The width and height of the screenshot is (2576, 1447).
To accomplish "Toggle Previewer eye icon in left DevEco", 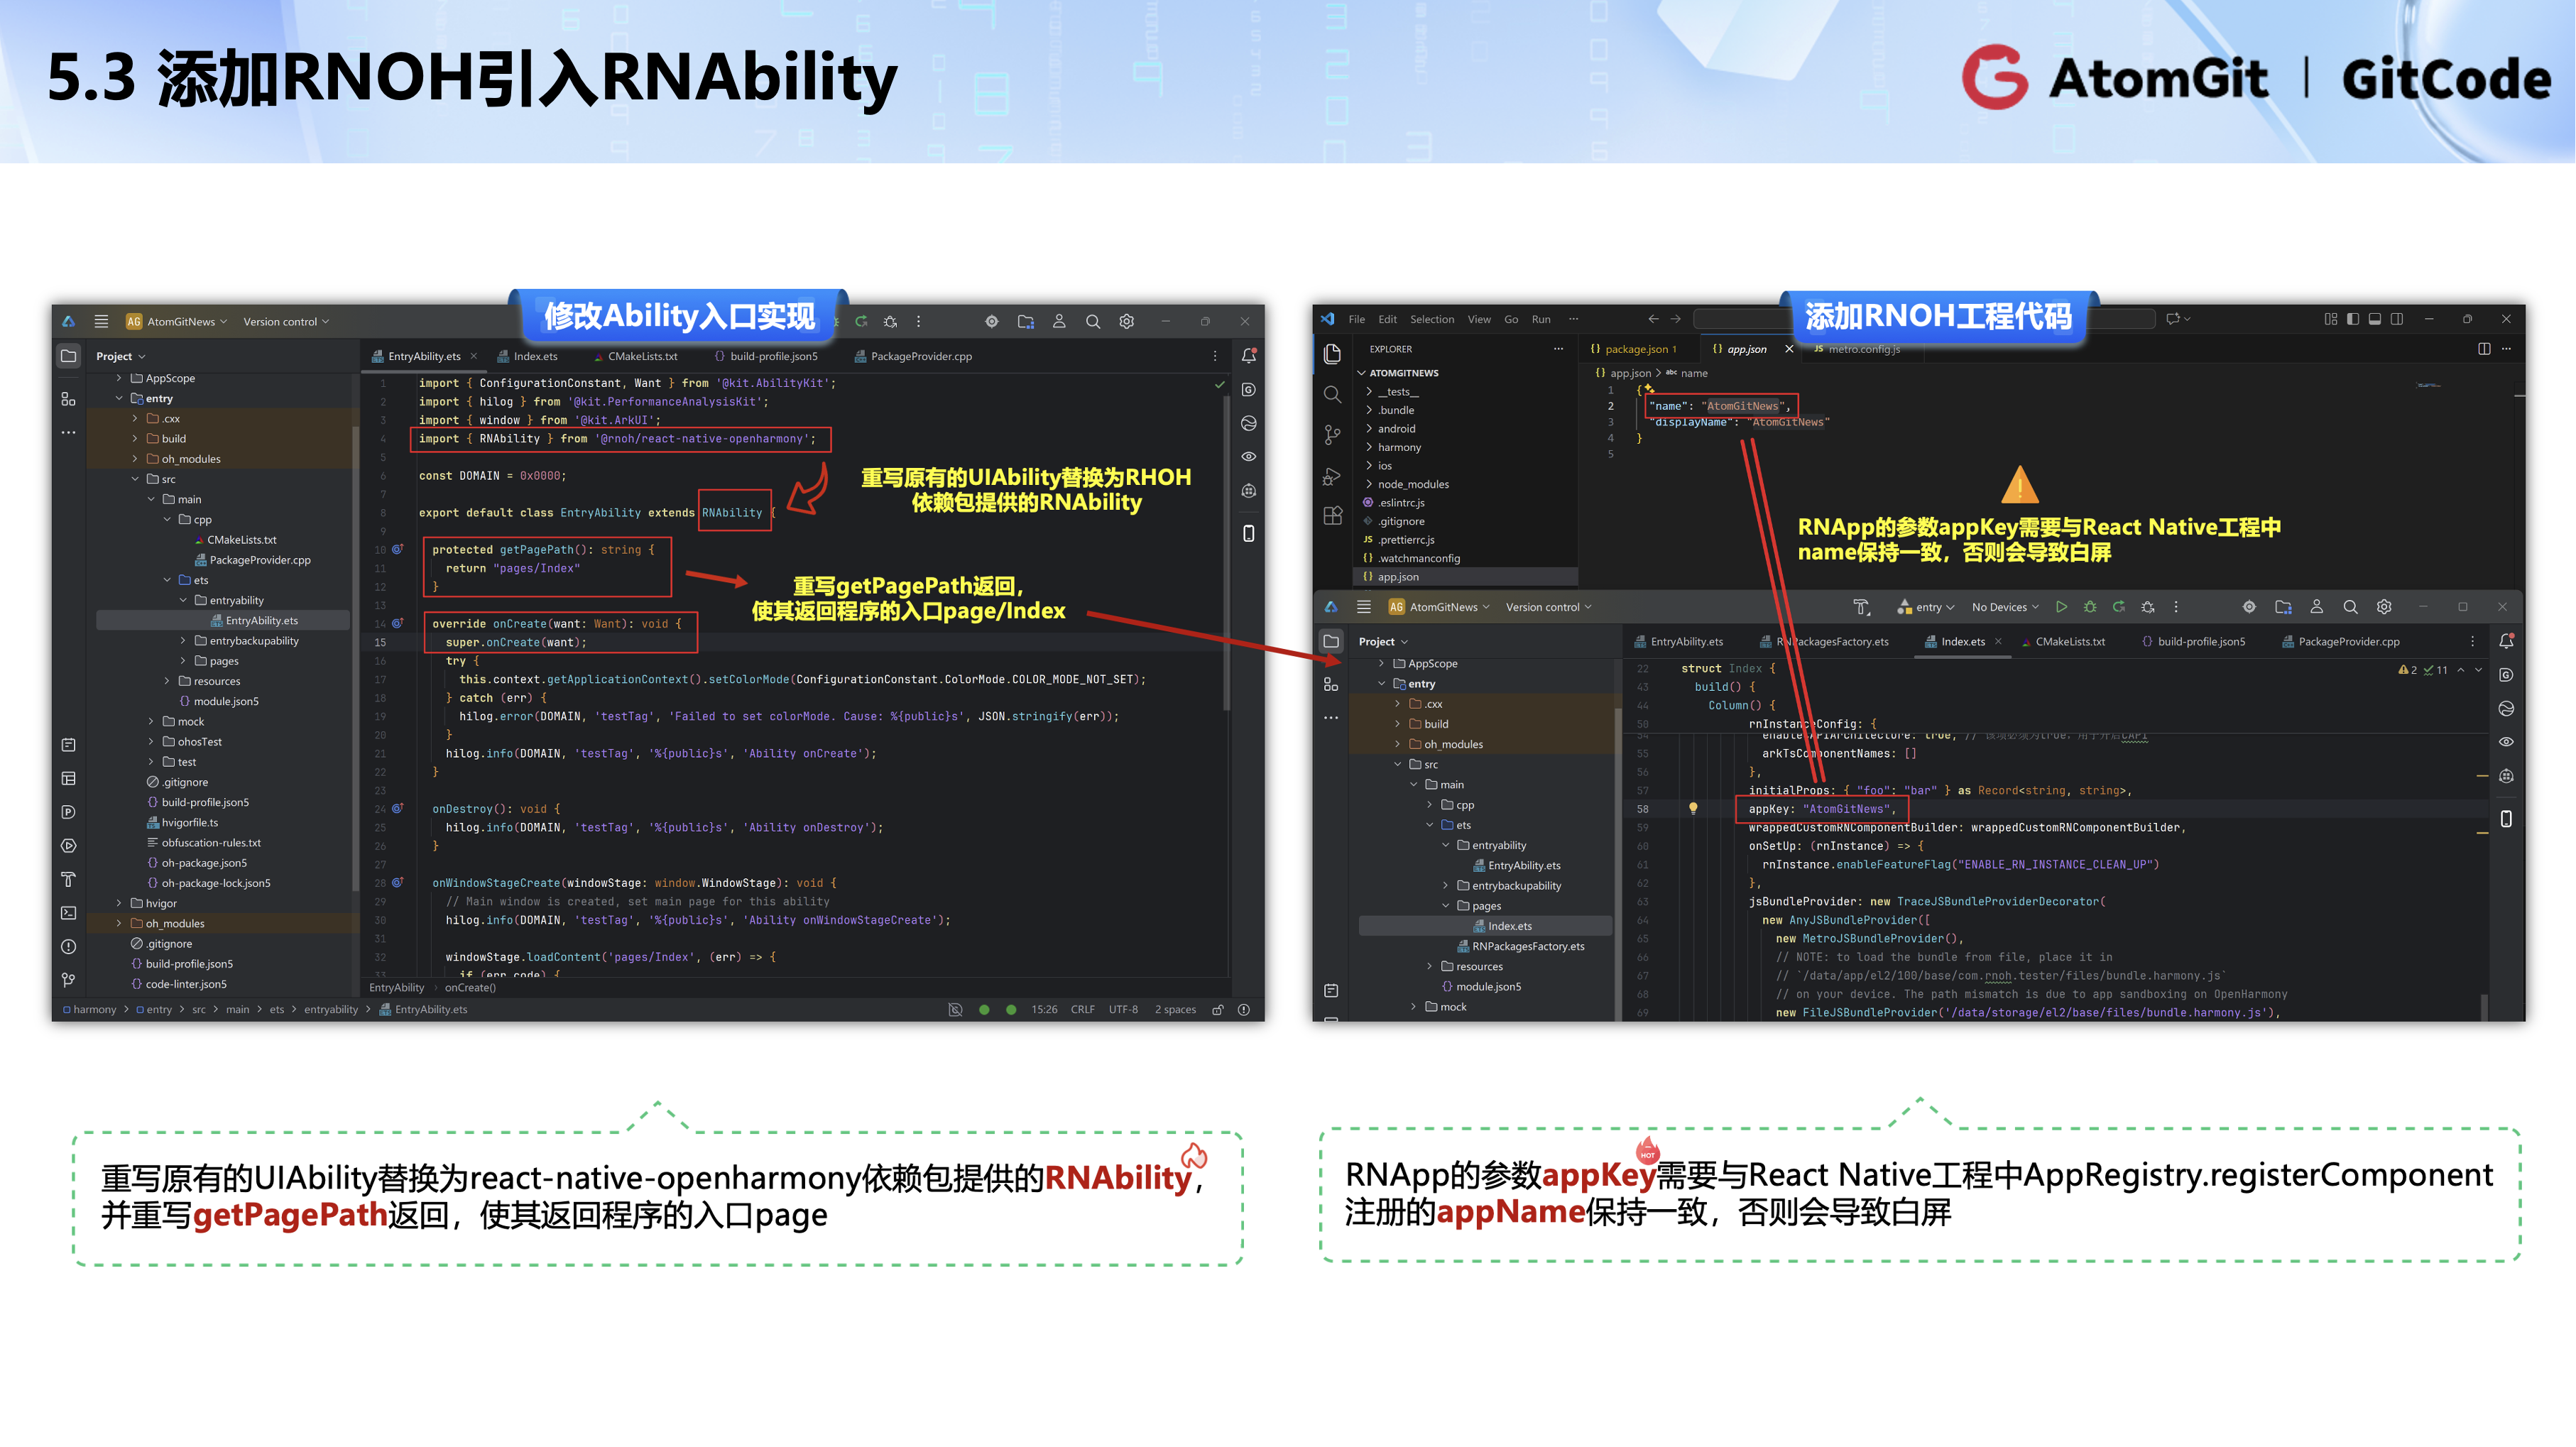I will point(1248,457).
